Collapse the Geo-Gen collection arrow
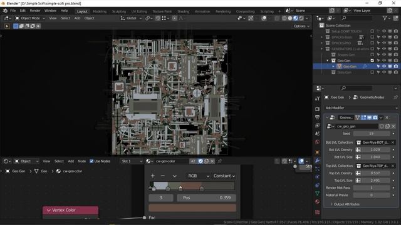This screenshot has width=401, height=225. (x=328, y=61)
